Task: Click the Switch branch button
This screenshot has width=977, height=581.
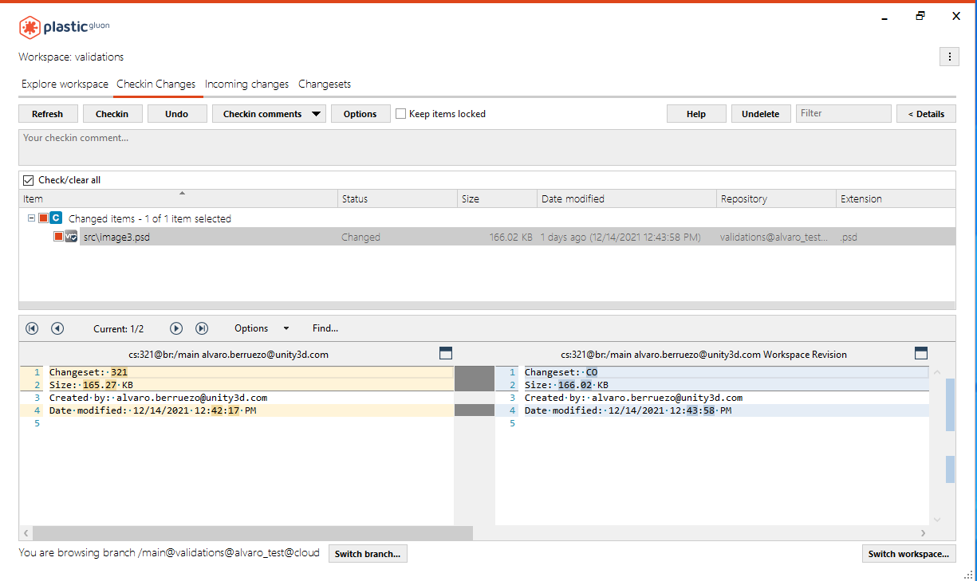Action: click(x=368, y=553)
